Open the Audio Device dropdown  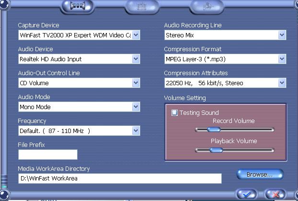coord(136,59)
